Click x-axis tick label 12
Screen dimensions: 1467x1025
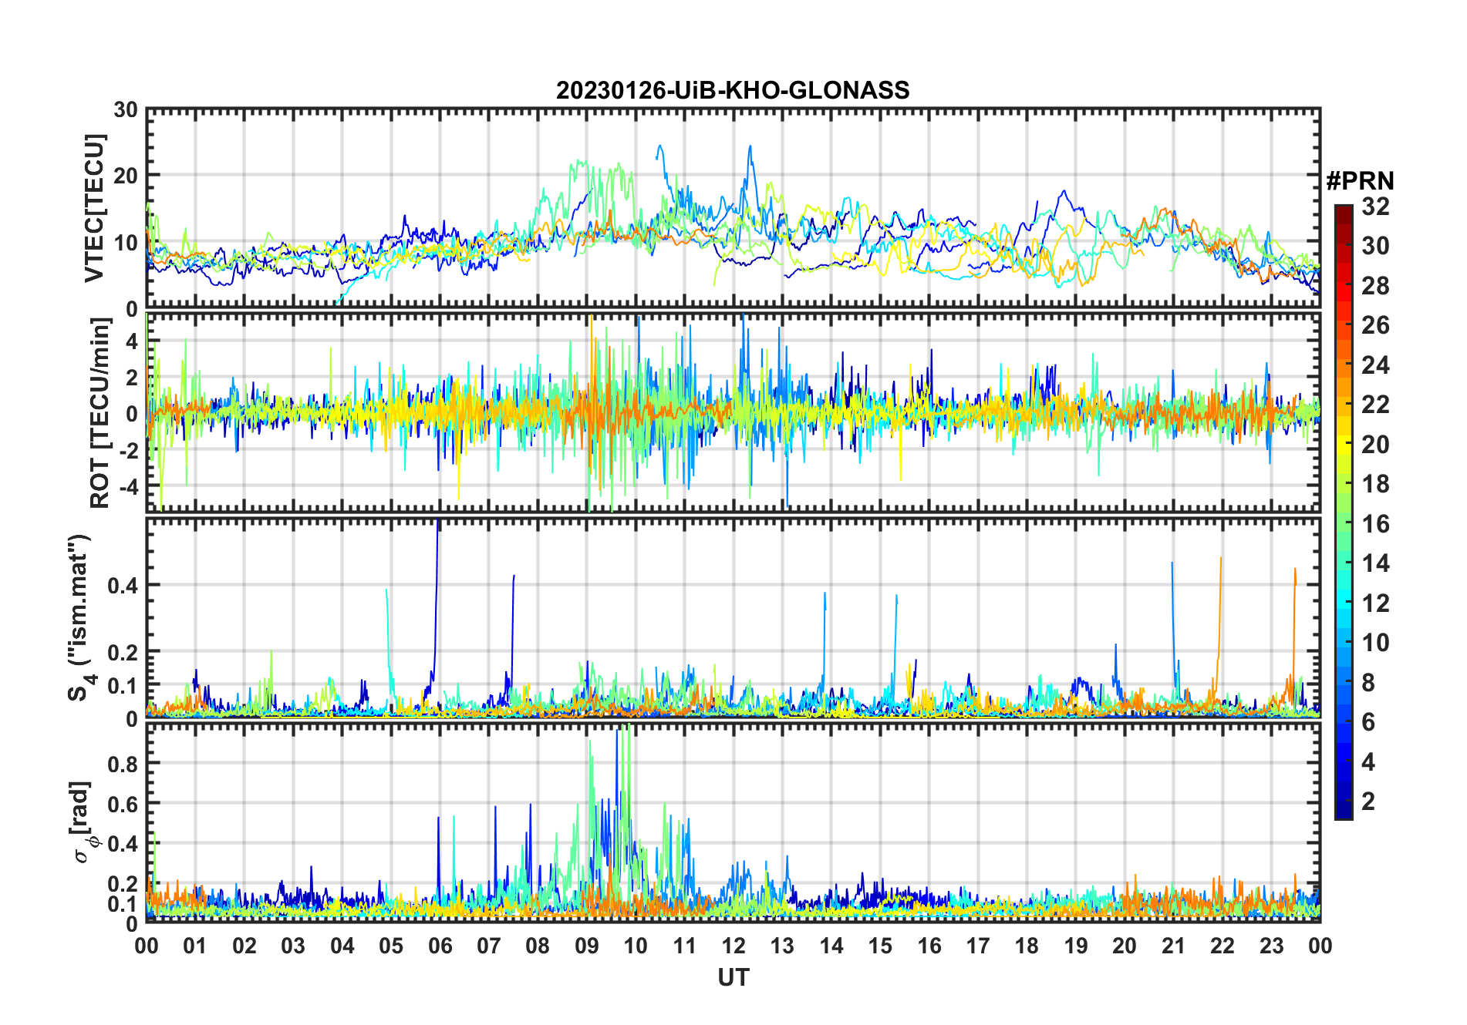coord(733,946)
